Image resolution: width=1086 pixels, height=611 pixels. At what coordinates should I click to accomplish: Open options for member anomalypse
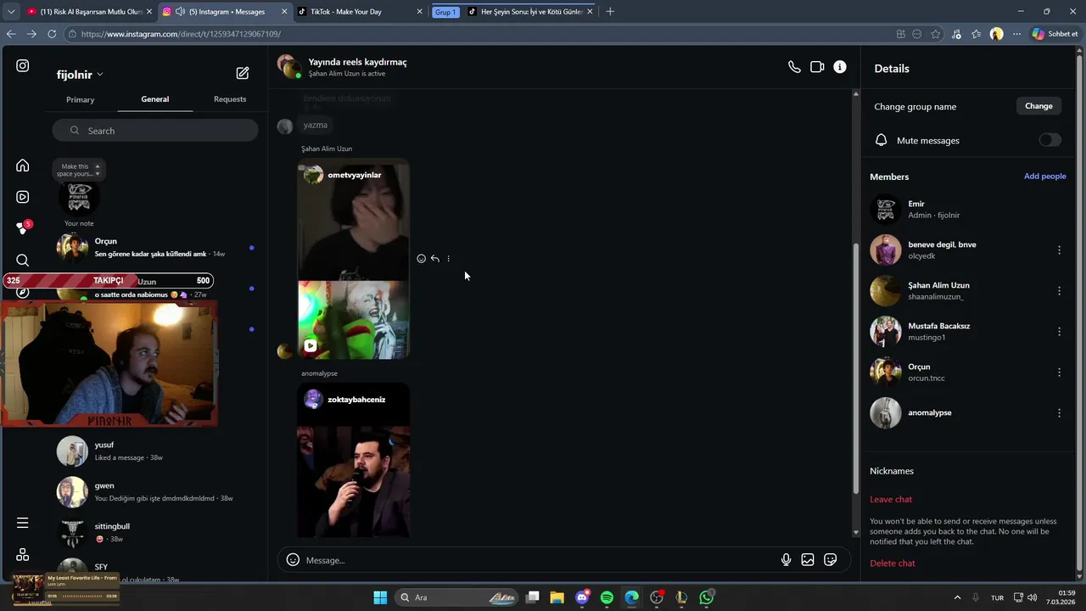point(1059,412)
